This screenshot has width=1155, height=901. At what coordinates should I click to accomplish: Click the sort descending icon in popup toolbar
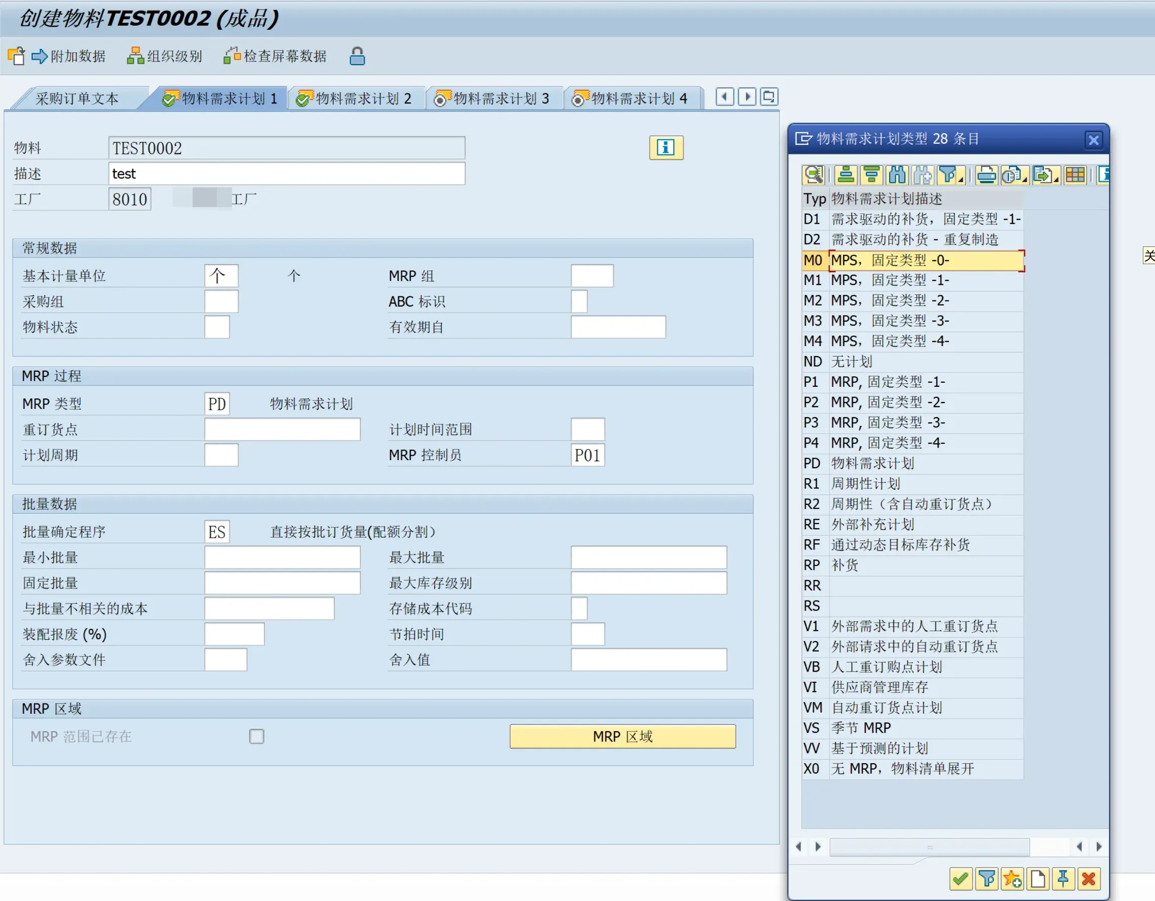click(x=871, y=175)
